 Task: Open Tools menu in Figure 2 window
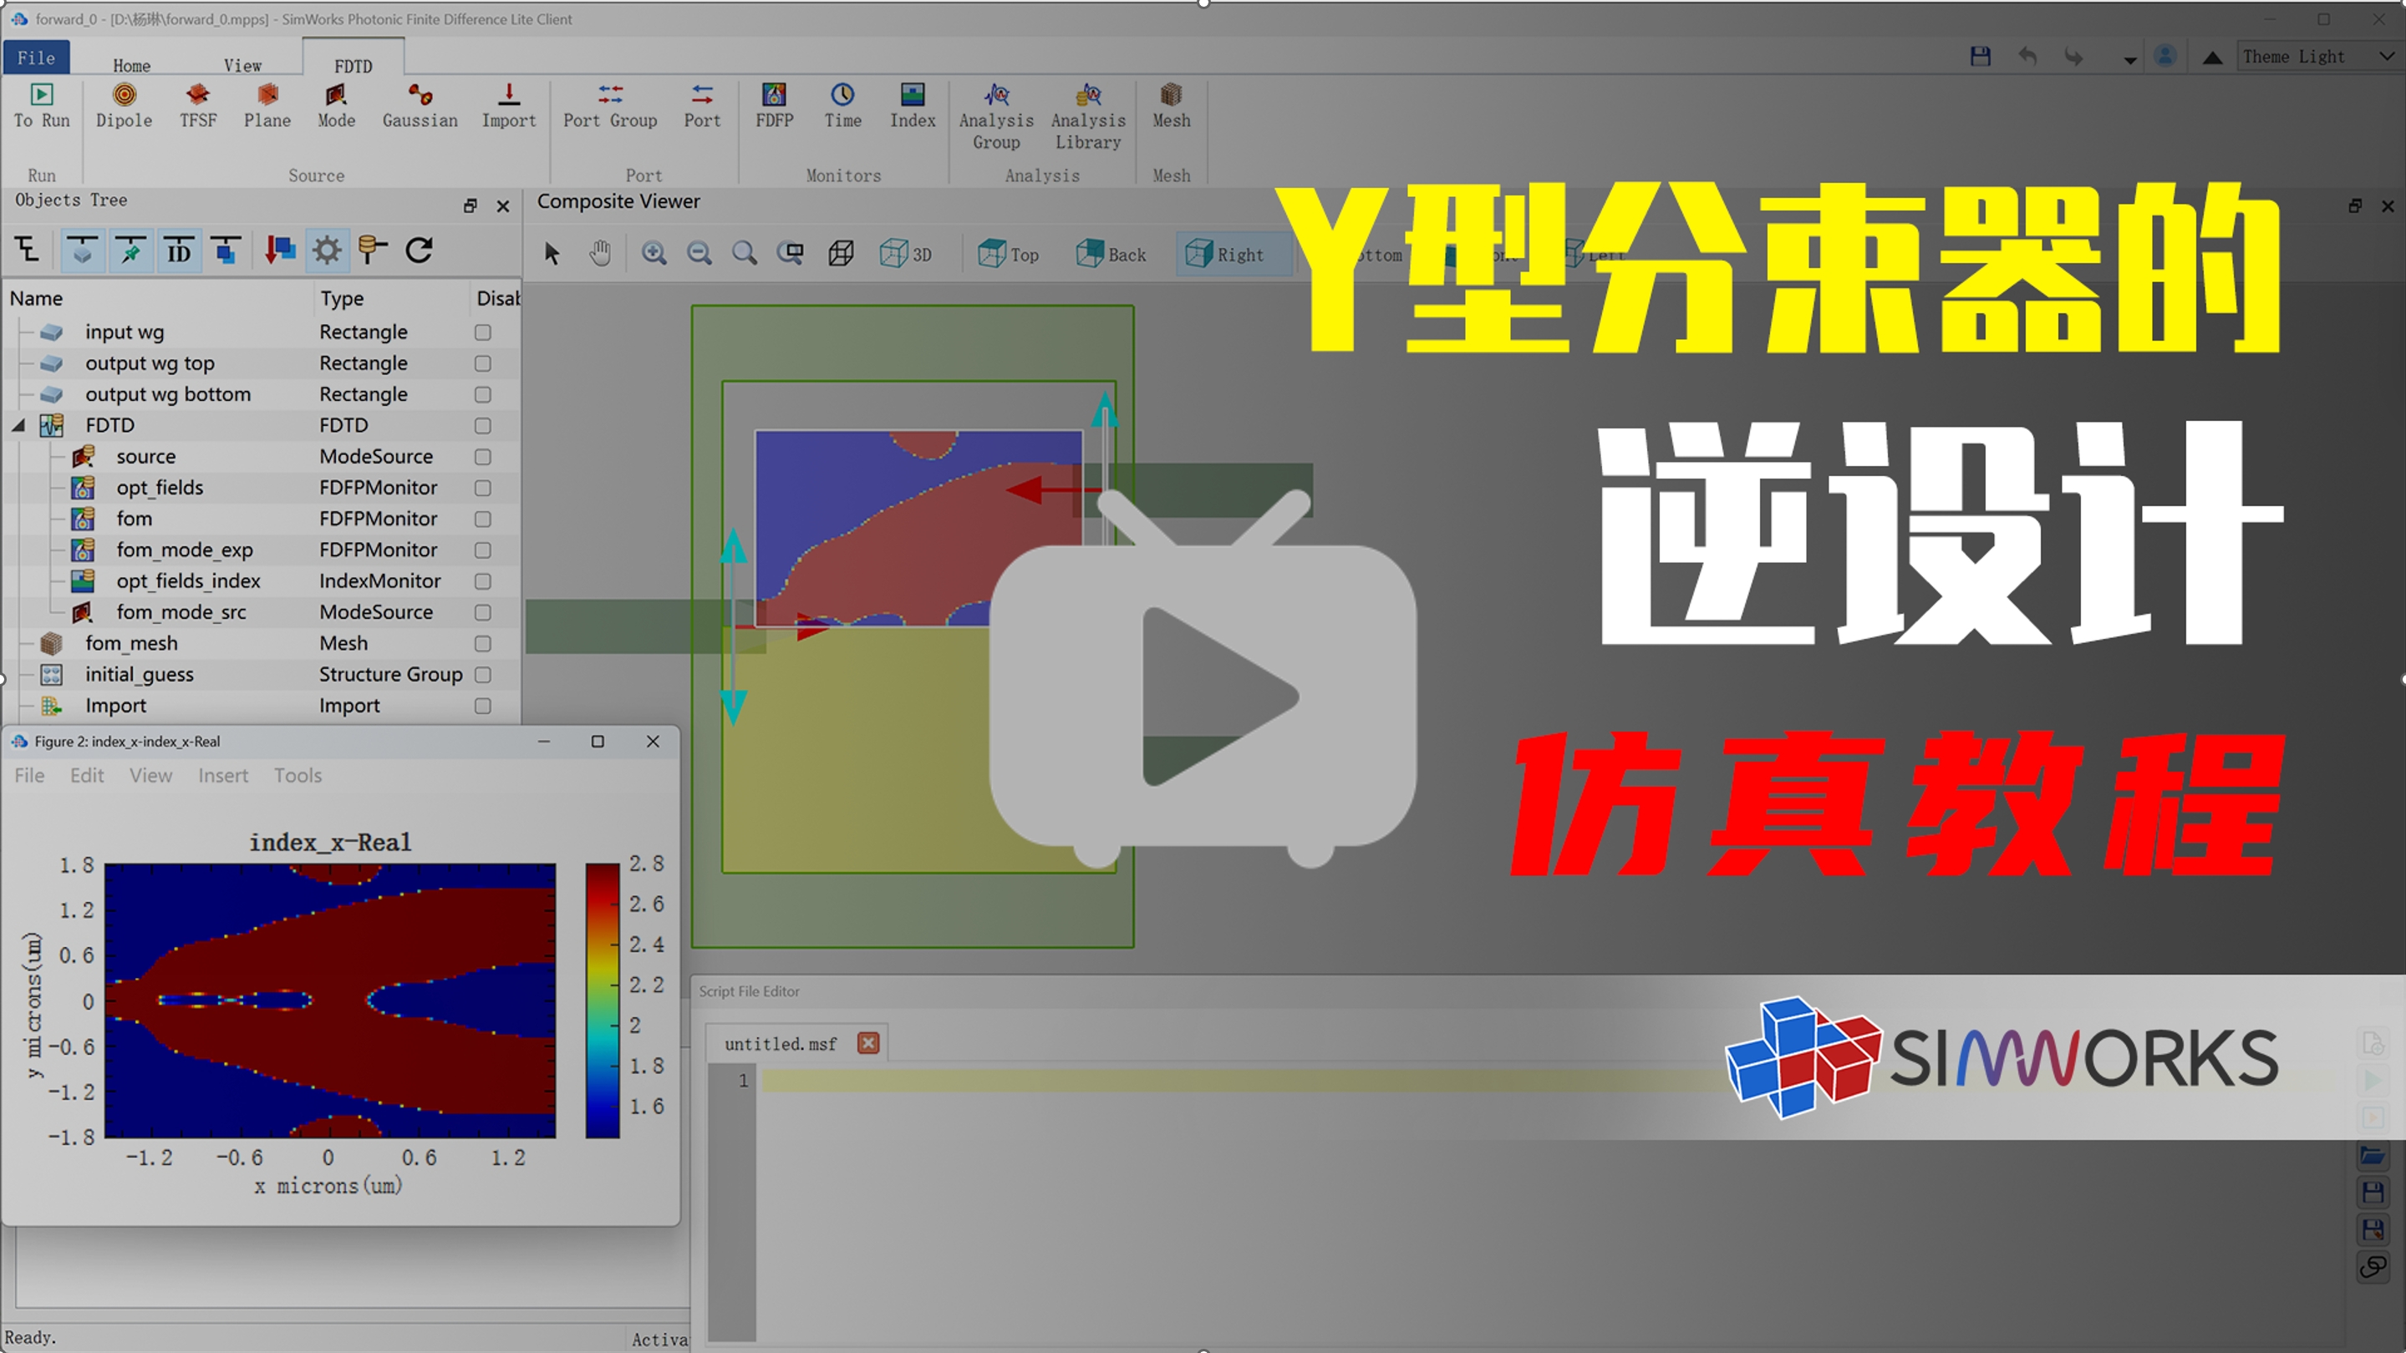click(298, 775)
